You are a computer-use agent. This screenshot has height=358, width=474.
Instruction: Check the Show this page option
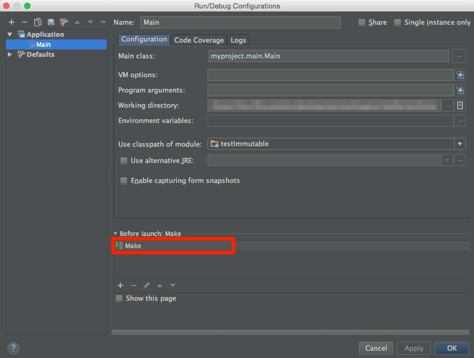click(119, 298)
